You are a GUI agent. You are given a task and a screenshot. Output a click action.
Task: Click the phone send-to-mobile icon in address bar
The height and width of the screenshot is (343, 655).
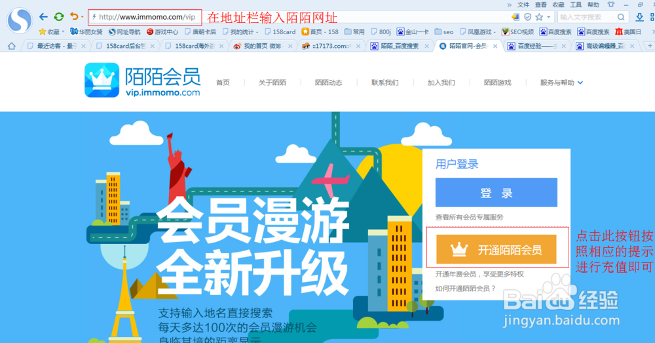tap(515, 17)
